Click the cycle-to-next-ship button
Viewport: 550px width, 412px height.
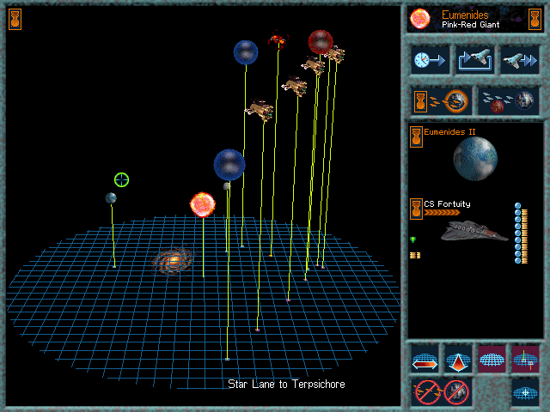(x=475, y=60)
